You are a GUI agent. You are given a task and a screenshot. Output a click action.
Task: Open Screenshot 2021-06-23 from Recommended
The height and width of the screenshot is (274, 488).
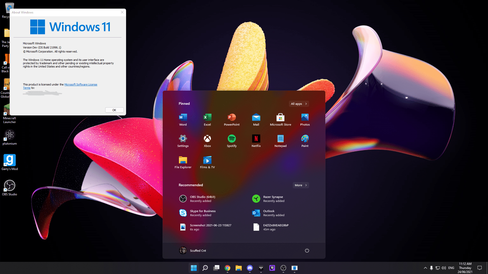pyautogui.click(x=210, y=227)
